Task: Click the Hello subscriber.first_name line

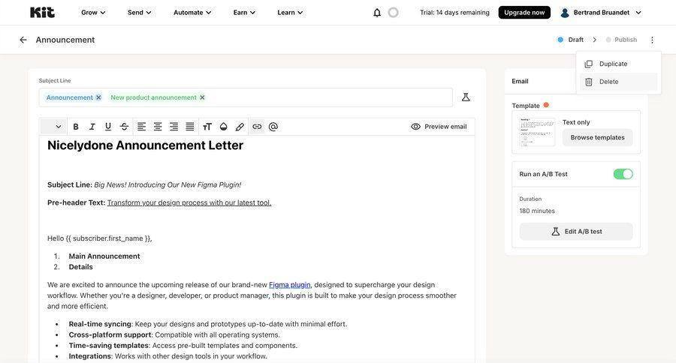Action: point(100,238)
